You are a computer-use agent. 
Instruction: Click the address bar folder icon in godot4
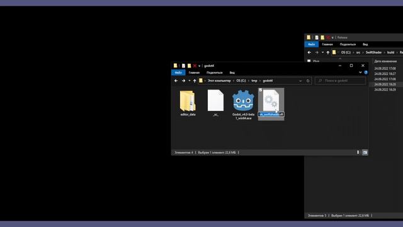tap(201, 81)
